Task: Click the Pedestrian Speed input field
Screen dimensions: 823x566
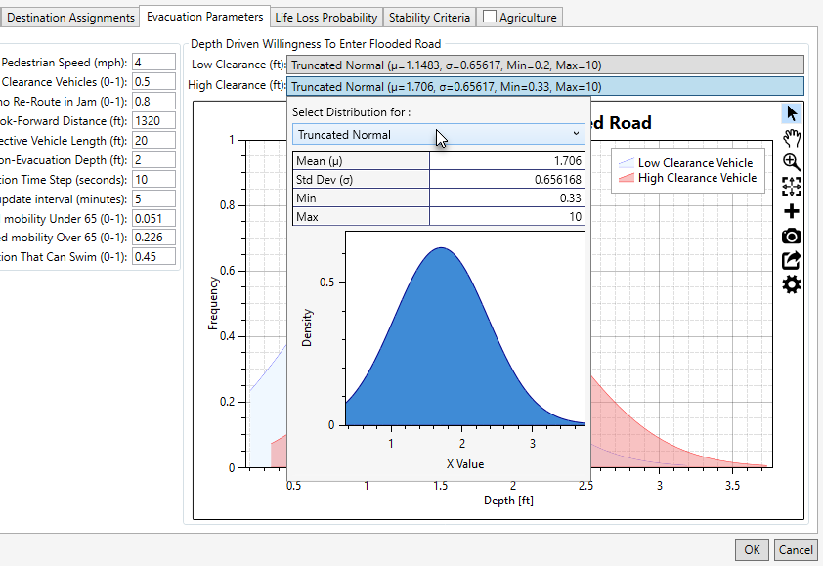Action: [153, 62]
